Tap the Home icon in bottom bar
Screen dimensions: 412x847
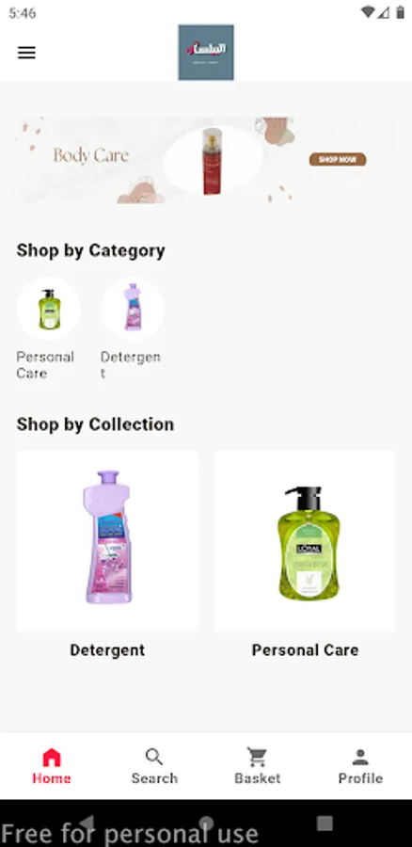point(52,758)
